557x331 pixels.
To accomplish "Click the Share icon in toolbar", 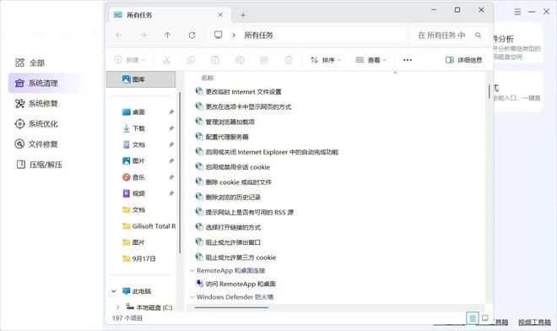I will [x=264, y=60].
